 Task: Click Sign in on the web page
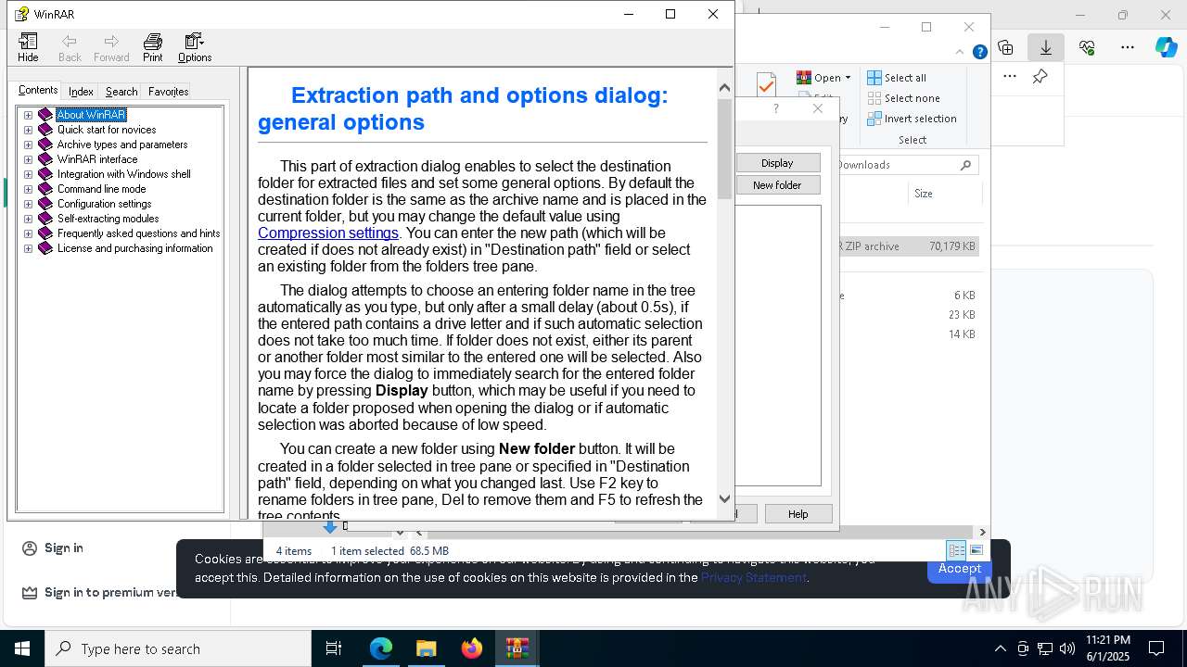click(53, 548)
